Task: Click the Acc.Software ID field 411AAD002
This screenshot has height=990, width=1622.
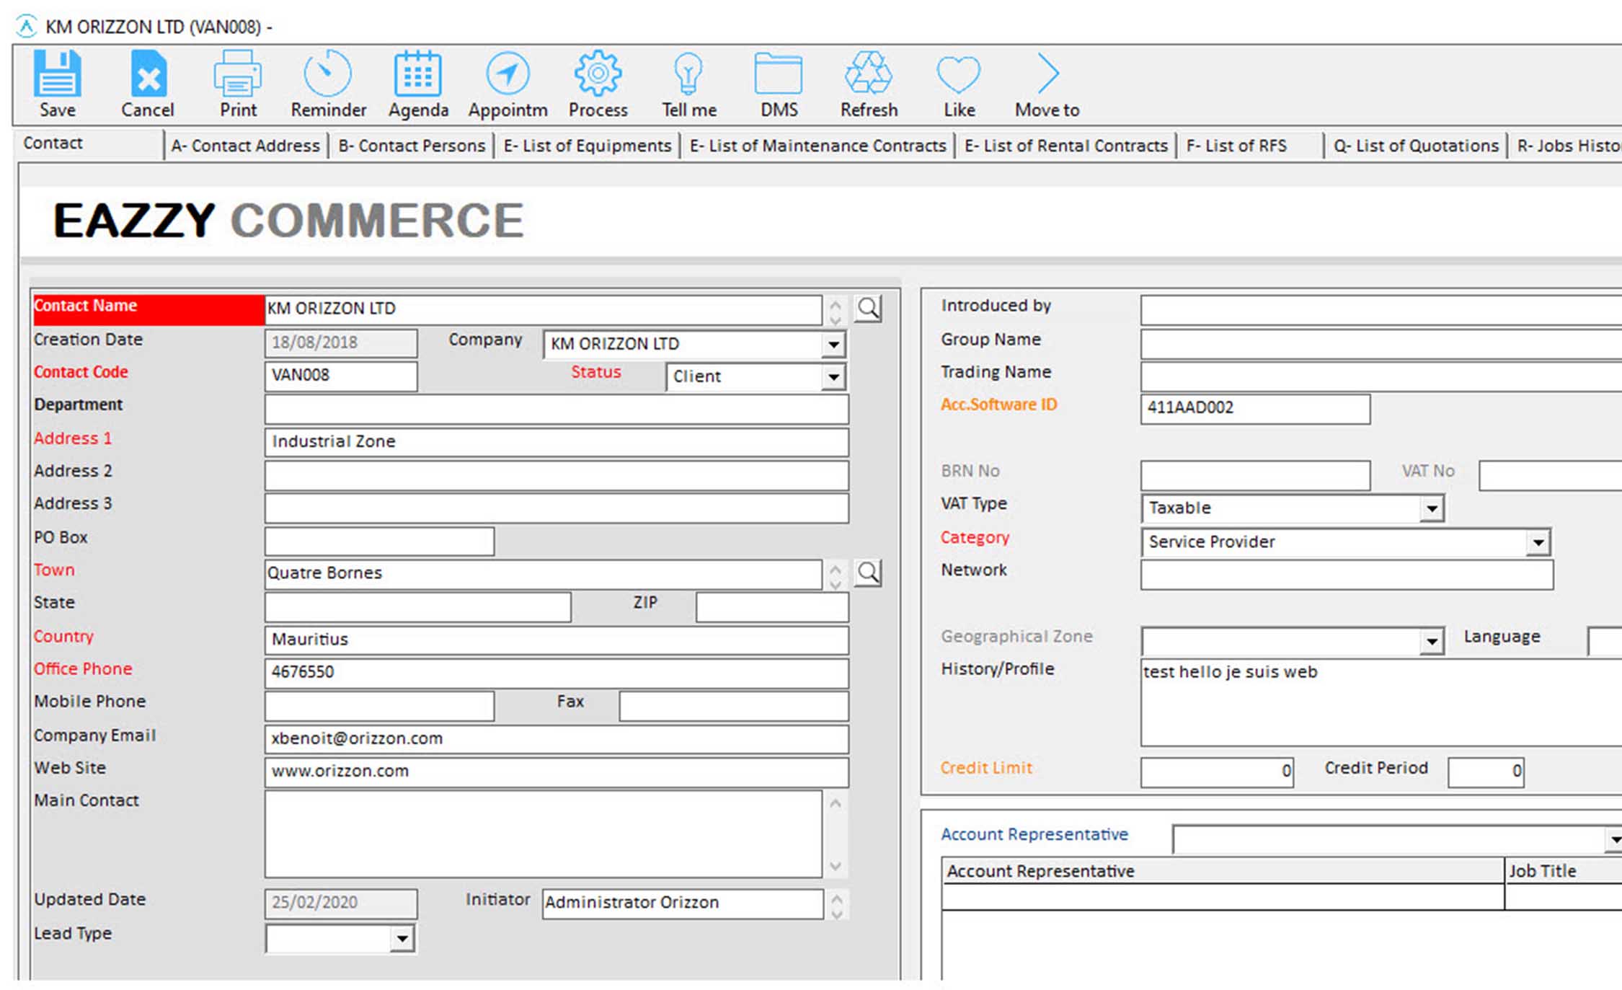Action: point(1255,409)
